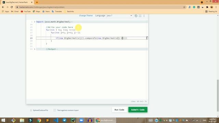The width and height of the screenshot is (219, 123).
Task: Click the dark square extension icon in toolbar
Action: (x=198, y=7)
